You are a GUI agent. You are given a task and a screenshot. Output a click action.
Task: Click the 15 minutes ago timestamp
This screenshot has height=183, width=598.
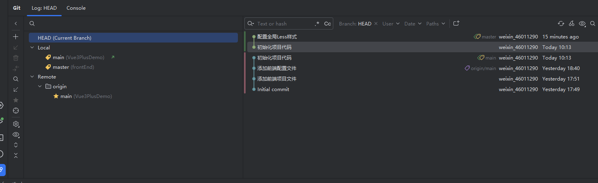(561, 37)
